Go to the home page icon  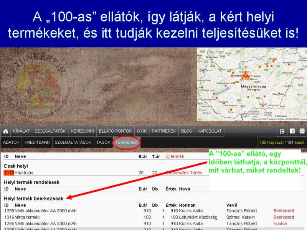(5, 131)
